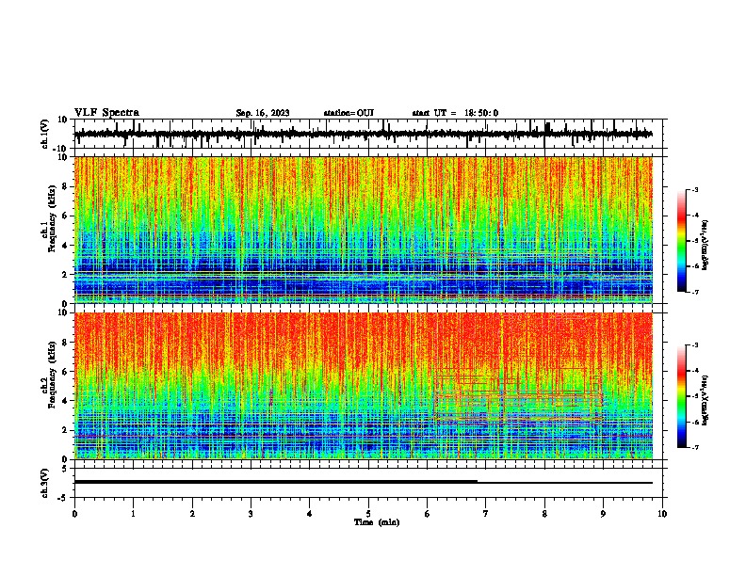Pick the ch.1 spectrogram color scale bar

coord(682,241)
